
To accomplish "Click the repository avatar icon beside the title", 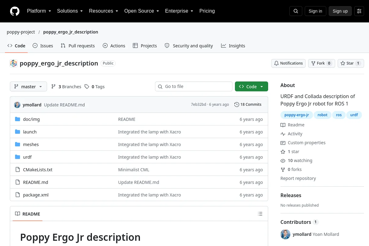I will tap(14, 63).
